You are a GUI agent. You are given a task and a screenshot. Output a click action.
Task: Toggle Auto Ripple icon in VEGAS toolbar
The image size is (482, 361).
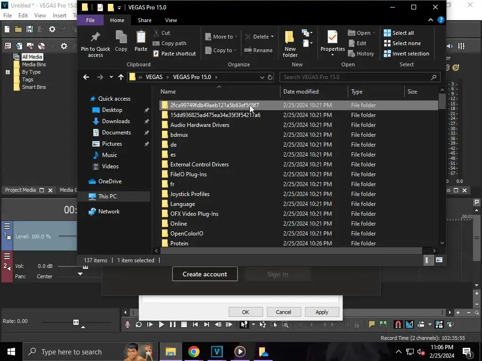click(x=421, y=324)
